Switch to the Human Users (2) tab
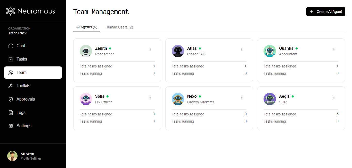Screen dimensions: 352x168 pos(119,27)
